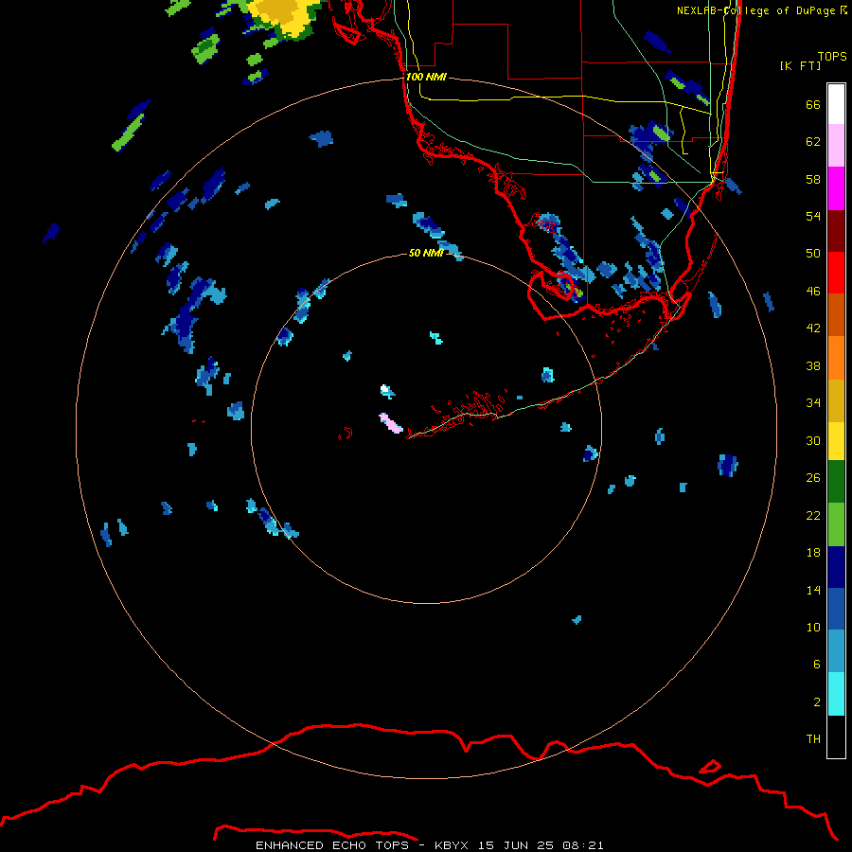Screen dimensions: 852x852
Task: Select the medium blue legend swatch
Action: pyautogui.click(x=836, y=609)
